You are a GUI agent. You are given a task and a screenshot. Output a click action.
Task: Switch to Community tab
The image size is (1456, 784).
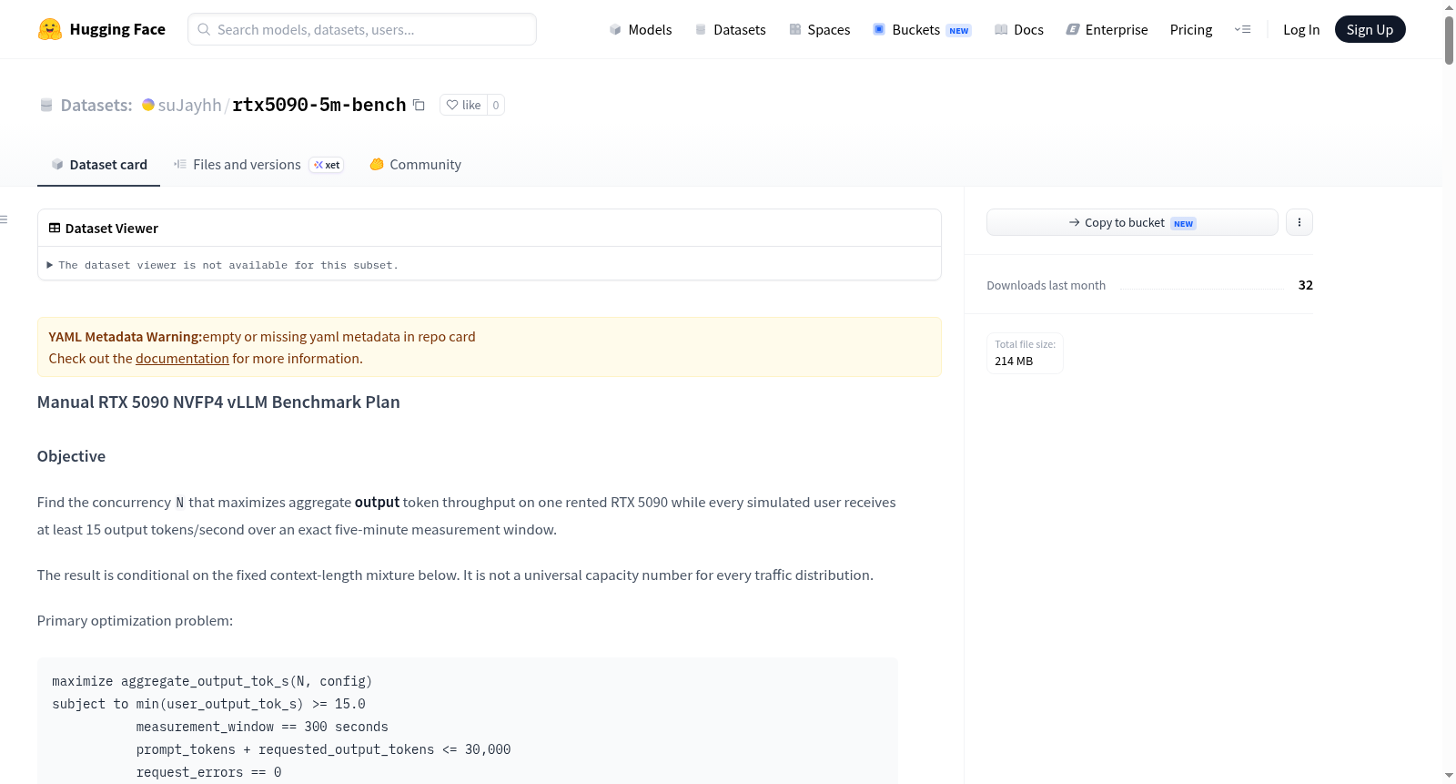[415, 165]
